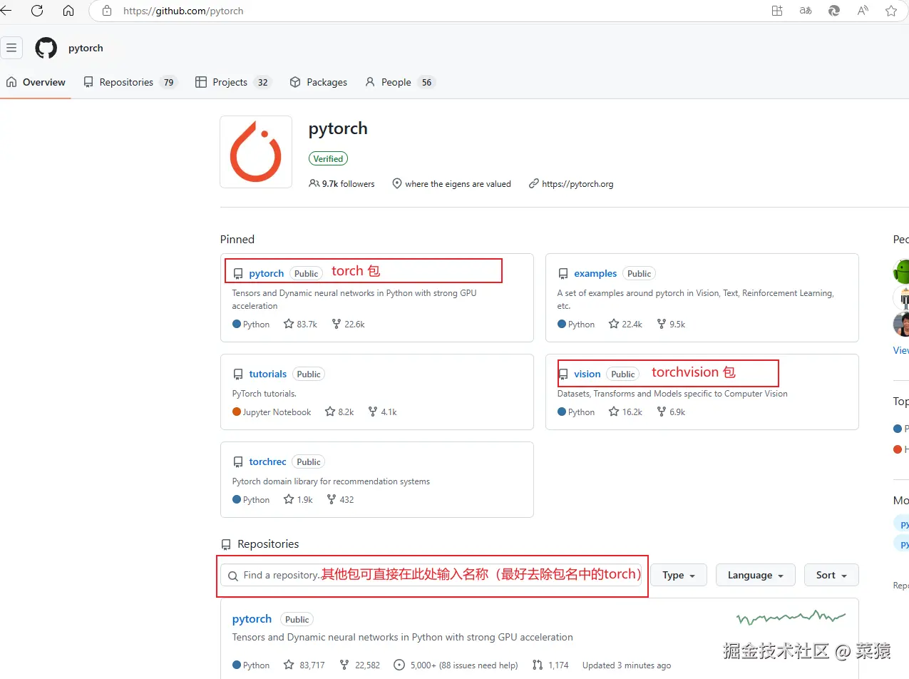Click the Verified badge
Viewport: 909px width, 679px height.
tap(329, 158)
